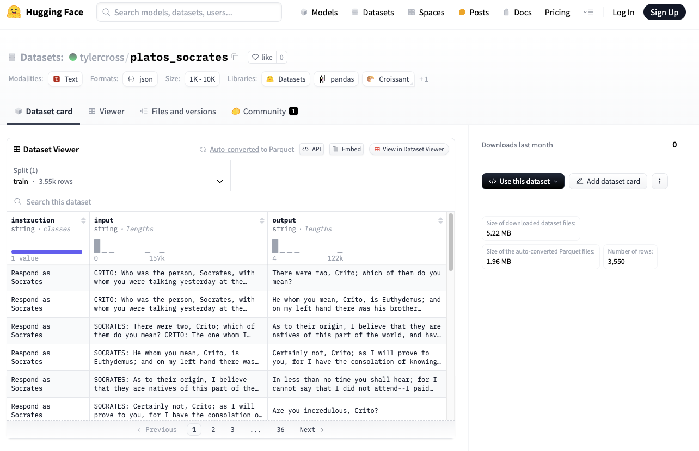Go to Datasets in top navigation
Viewport: 699px width, 451px height.
point(373,12)
